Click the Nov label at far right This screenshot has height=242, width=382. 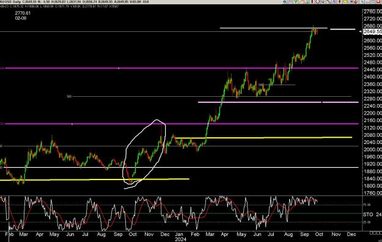click(336, 234)
